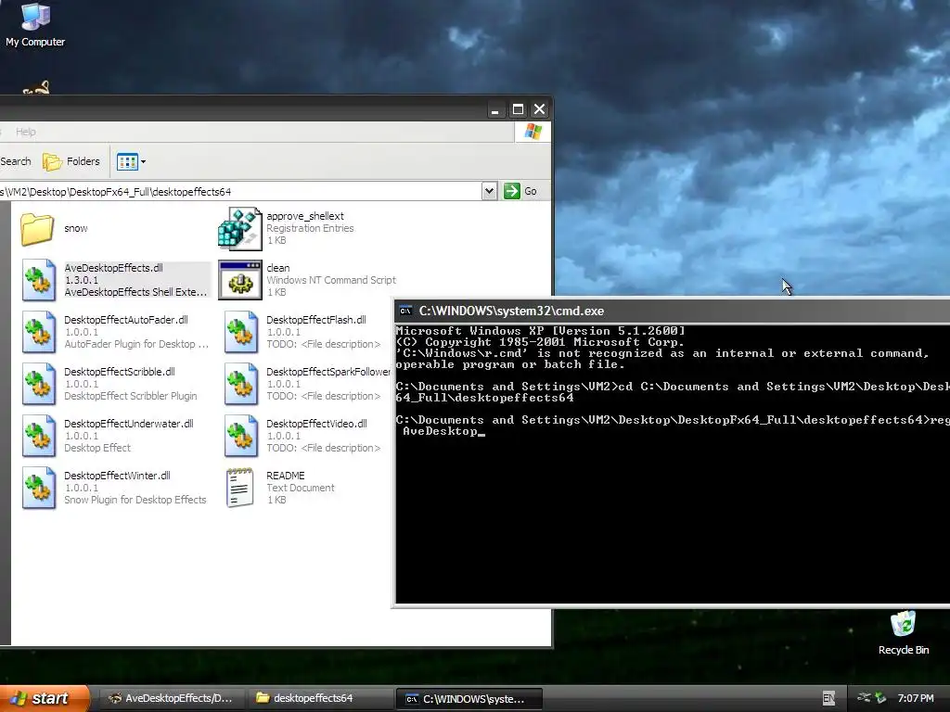Click the 'Snow Plugin for Desktop Effects' description
Image resolution: width=950 pixels, height=712 pixels.
click(x=135, y=500)
